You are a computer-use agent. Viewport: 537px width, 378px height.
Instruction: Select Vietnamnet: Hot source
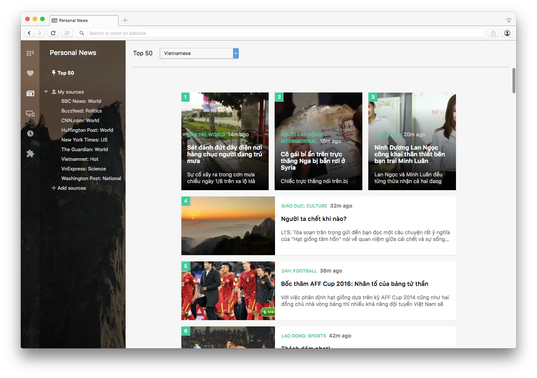(80, 159)
